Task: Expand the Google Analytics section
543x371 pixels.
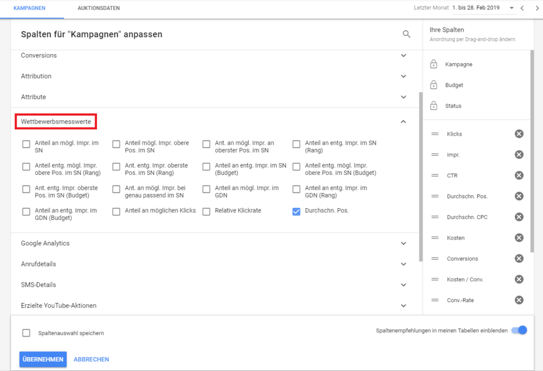Action: coord(404,243)
